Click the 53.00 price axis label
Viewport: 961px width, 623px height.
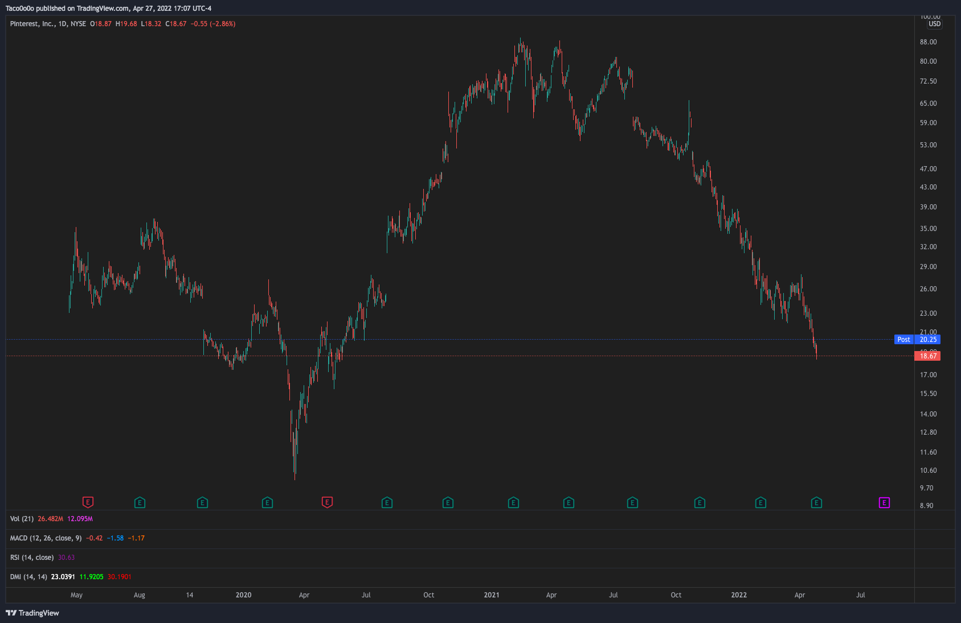pyautogui.click(x=928, y=145)
